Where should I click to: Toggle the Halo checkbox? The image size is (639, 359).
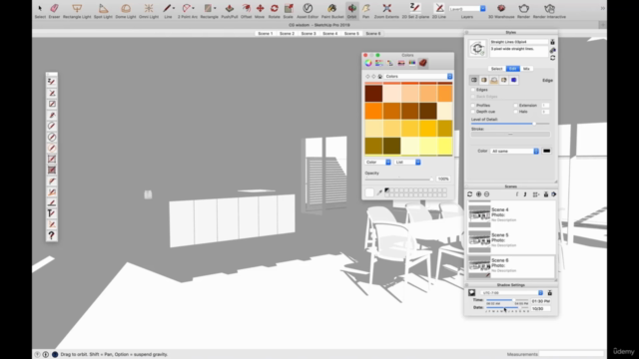pos(515,112)
